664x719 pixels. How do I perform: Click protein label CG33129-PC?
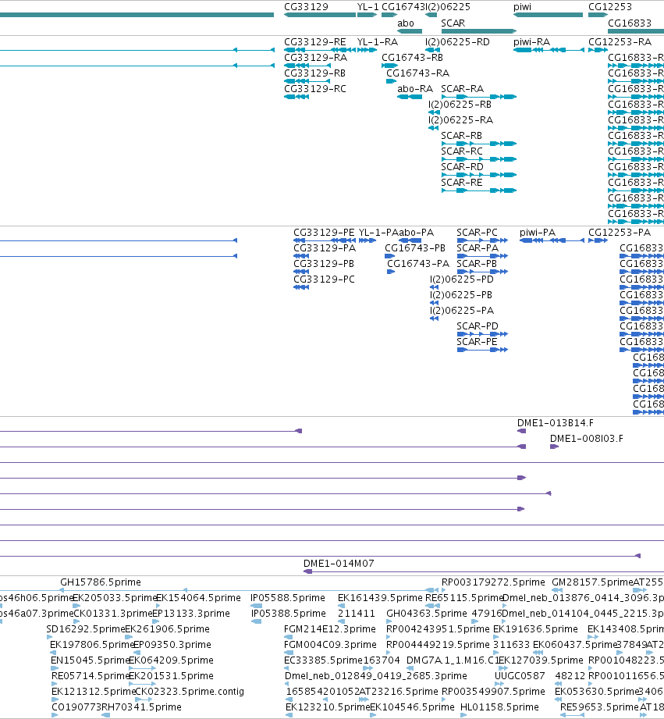324,279
